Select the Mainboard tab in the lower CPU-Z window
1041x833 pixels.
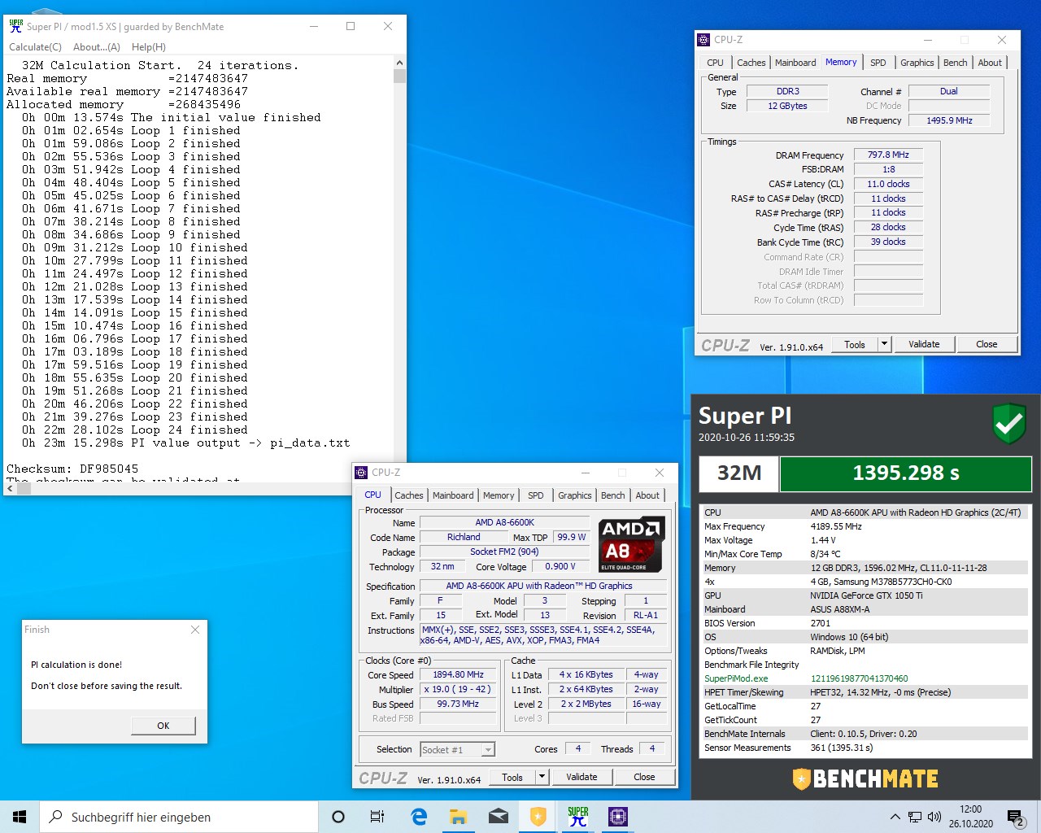(453, 495)
